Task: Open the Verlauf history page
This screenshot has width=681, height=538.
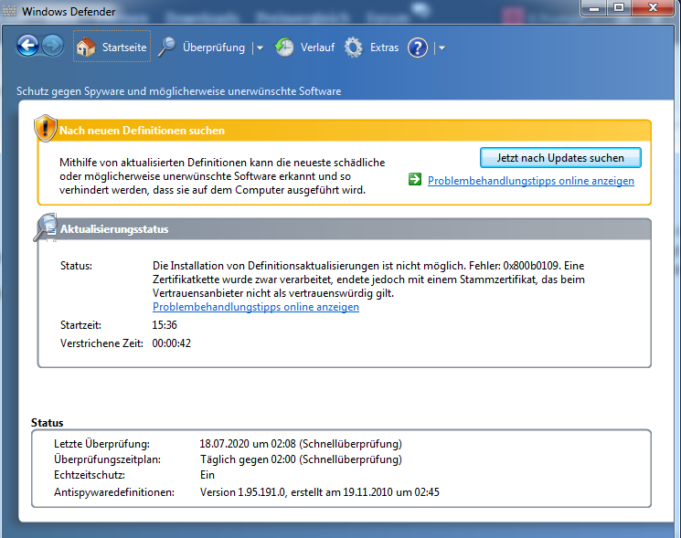Action: pyautogui.click(x=317, y=47)
